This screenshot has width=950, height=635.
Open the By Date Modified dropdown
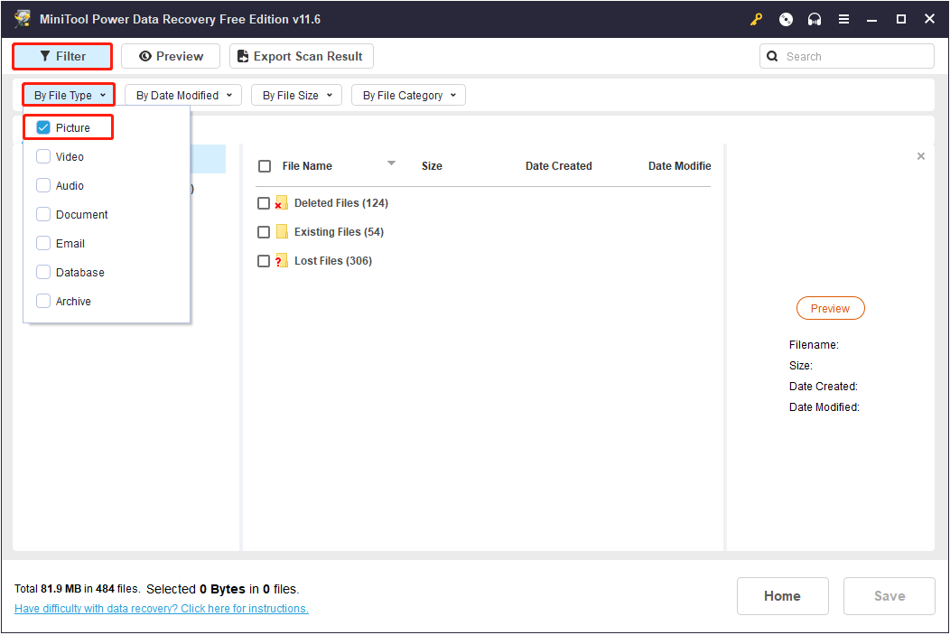[x=183, y=95]
